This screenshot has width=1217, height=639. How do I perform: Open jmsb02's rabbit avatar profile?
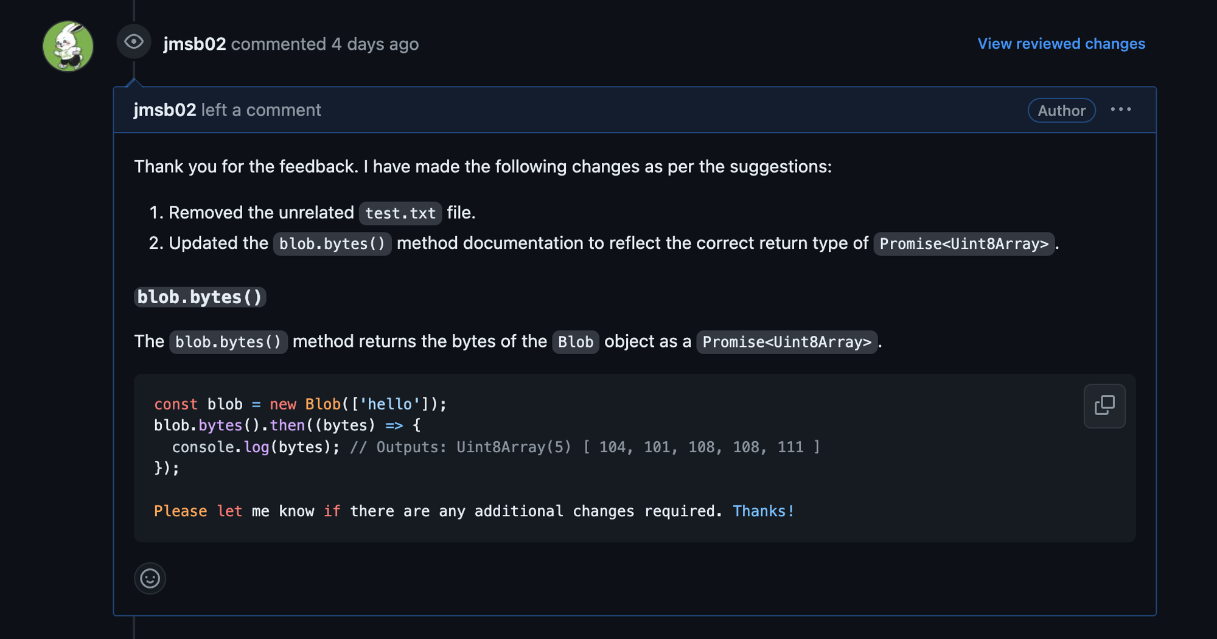click(x=68, y=46)
